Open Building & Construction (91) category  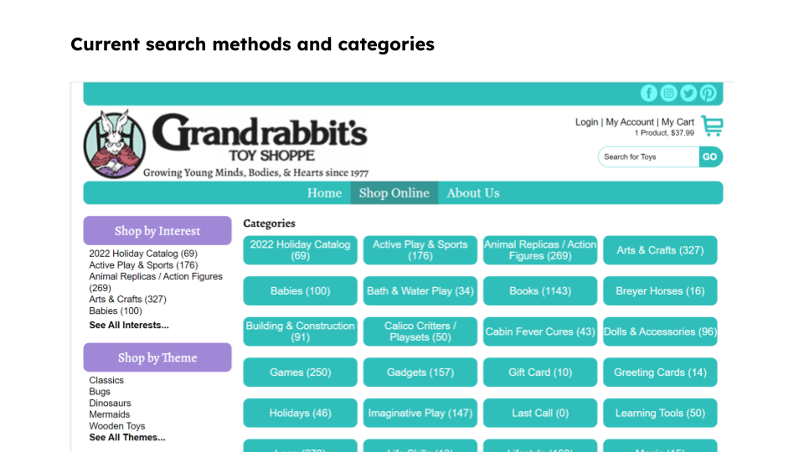(x=300, y=331)
